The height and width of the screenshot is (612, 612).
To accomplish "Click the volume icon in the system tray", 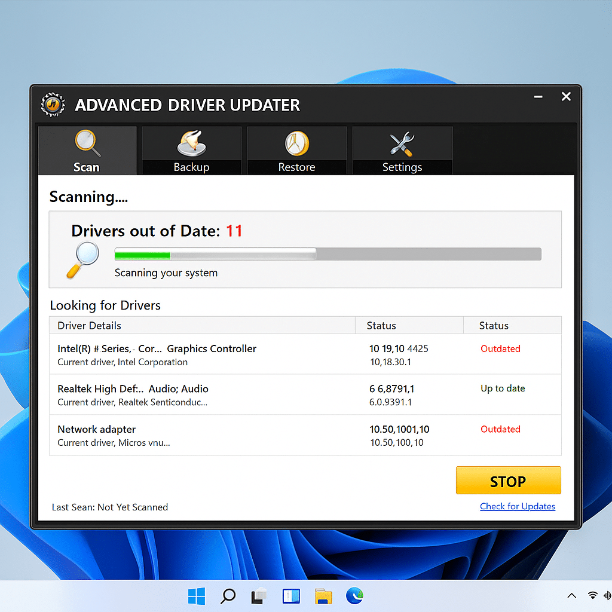I will 607,596.
